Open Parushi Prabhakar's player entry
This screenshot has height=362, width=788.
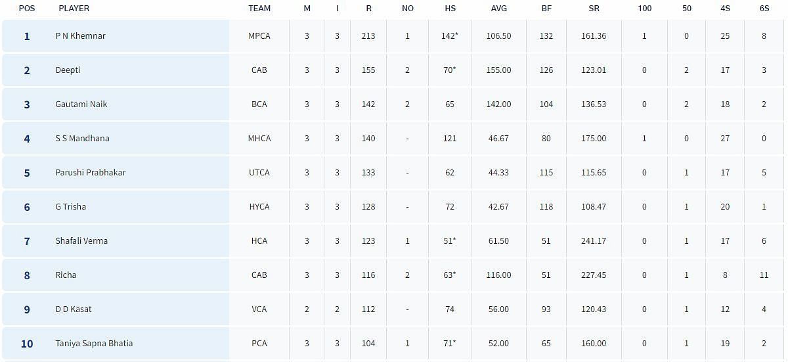[90, 173]
